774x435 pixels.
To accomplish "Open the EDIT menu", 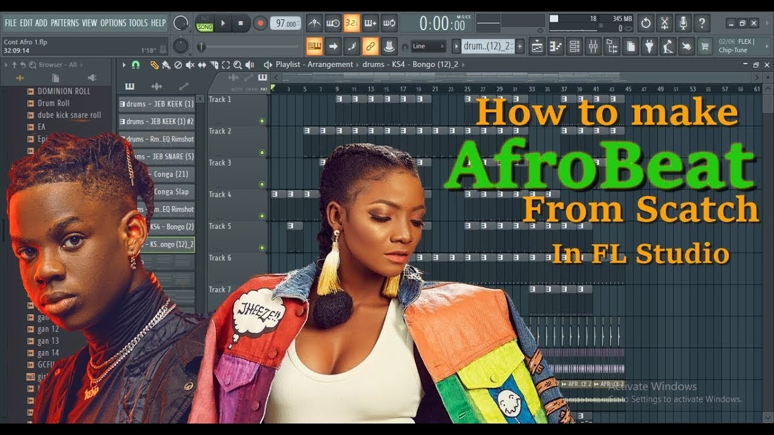I will tap(26, 23).
